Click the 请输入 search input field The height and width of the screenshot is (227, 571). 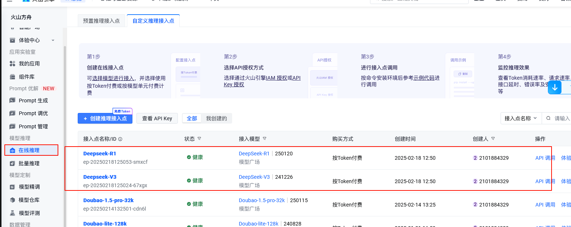561,118
